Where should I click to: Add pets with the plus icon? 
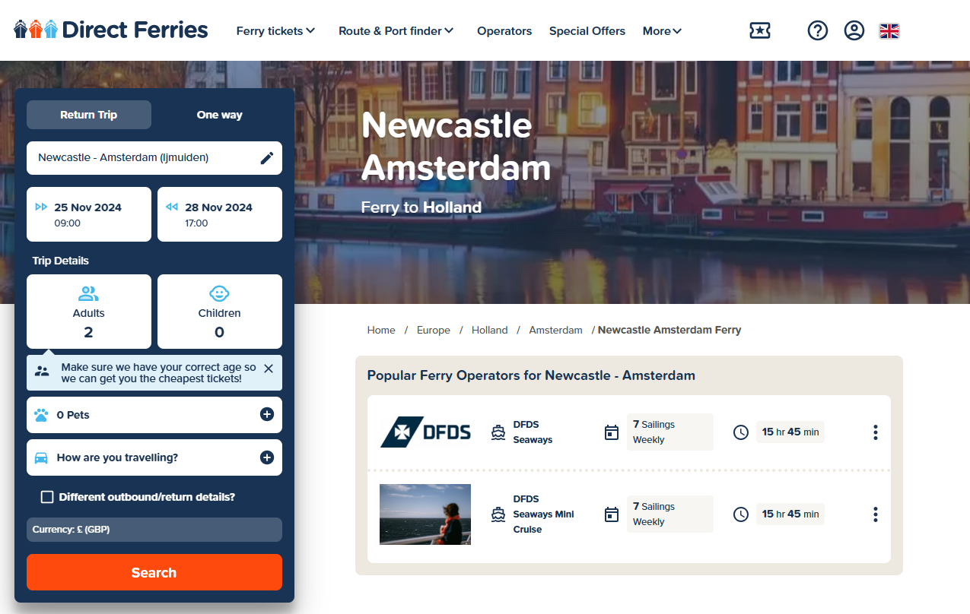[266, 415]
